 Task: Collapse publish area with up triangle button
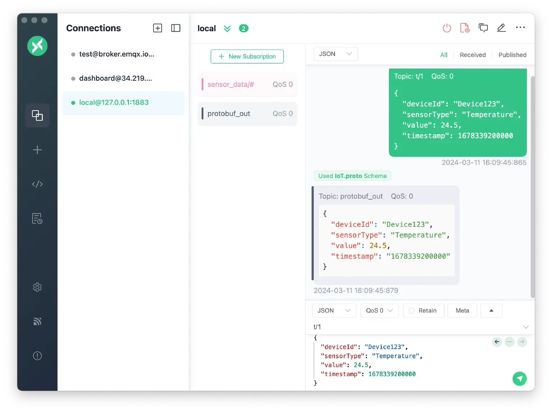pos(491,310)
